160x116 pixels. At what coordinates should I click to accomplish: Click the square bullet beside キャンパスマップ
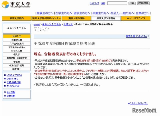coord(5,86)
